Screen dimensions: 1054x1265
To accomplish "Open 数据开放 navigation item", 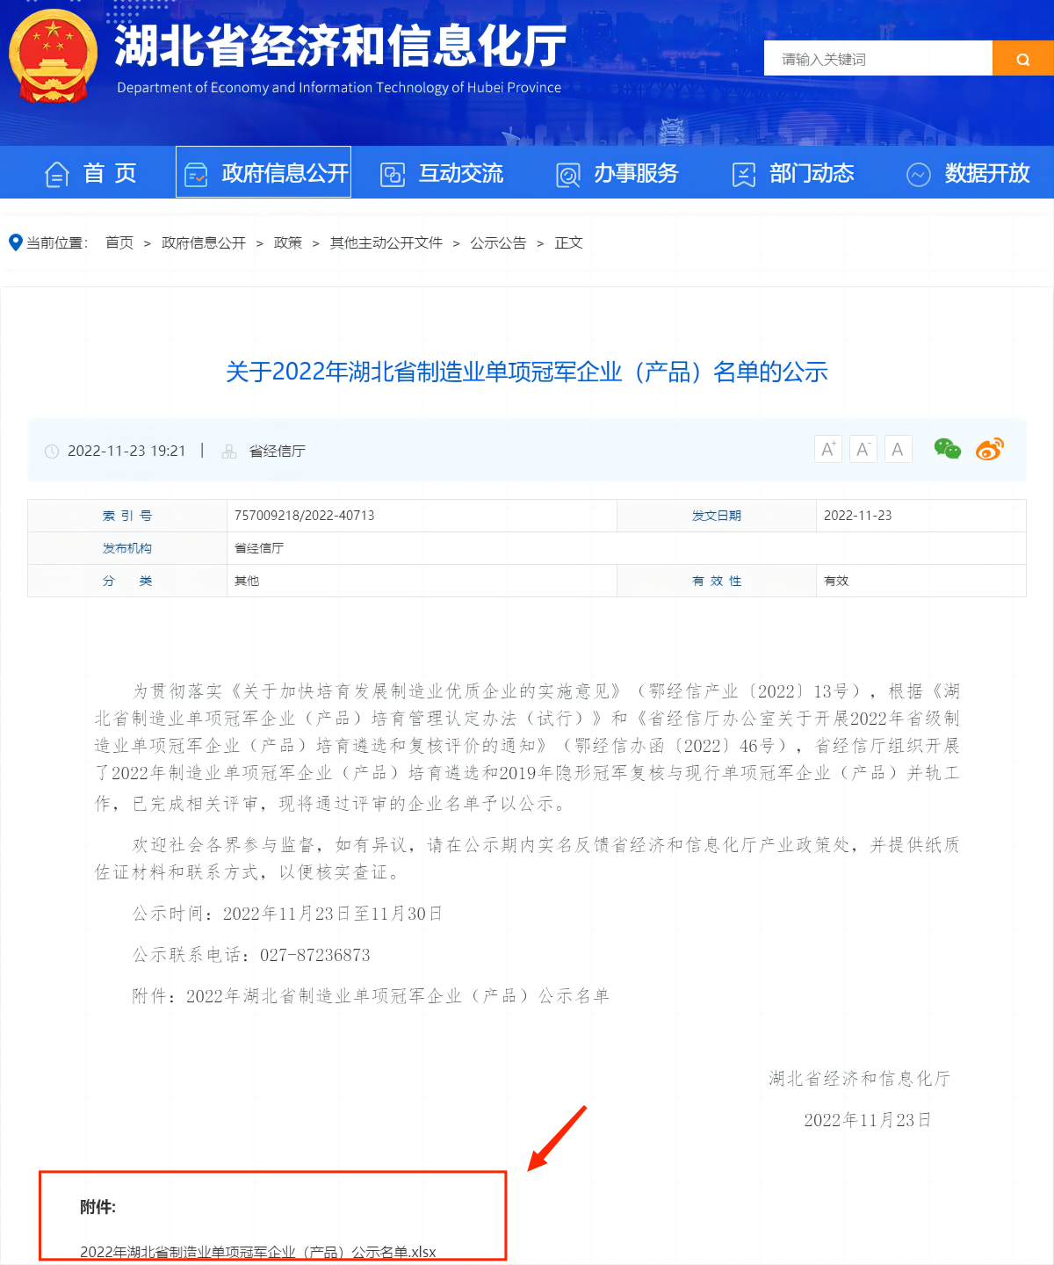I will (968, 173).
